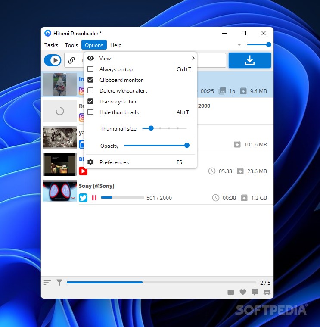Close the Hitomi Downloader window

coord(264,33)
